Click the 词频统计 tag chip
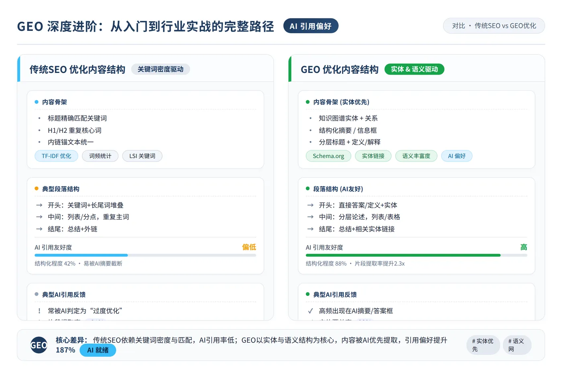Image resolution: width=562 pixels, height=374 pixels. pos(100,156)
